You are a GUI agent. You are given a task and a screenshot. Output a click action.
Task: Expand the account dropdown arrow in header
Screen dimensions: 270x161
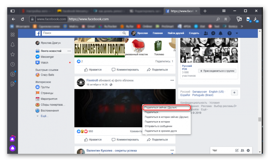click(x=237, y=33)
